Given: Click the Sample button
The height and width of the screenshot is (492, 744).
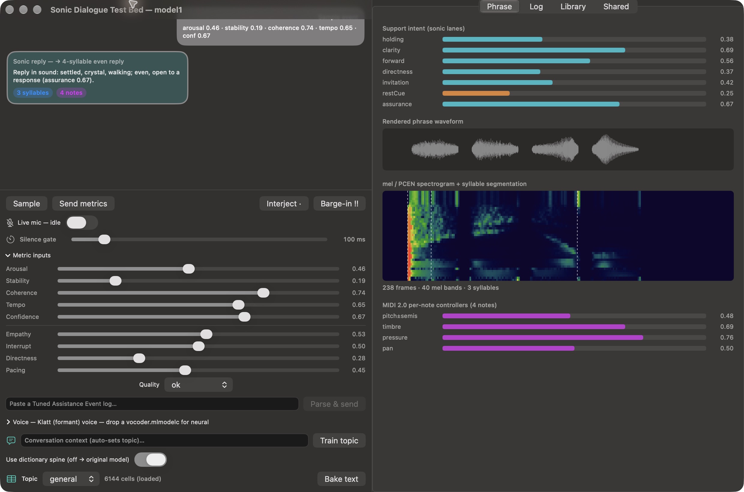Looking at the screenshot, I should [x=27, y=204].
